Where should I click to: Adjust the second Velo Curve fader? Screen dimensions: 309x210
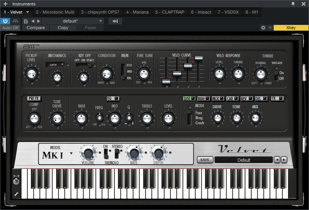tap(177, 74)
